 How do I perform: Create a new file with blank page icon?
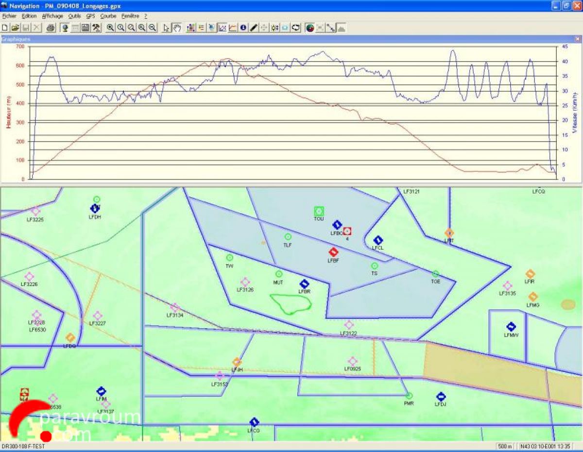click(5, 28)
